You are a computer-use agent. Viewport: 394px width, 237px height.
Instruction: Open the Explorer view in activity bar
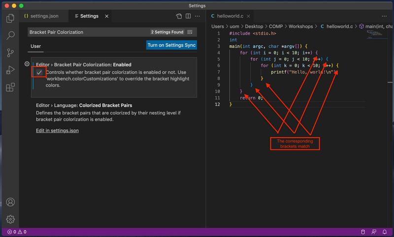click(x=10, y=19)
